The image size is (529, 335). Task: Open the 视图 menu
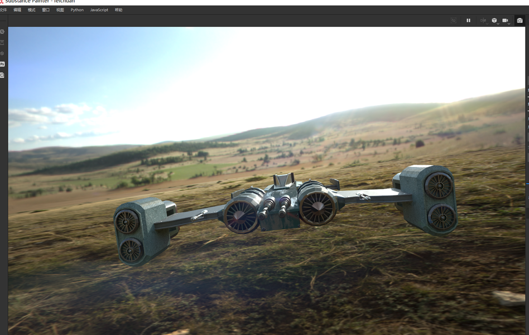(x=60, y=10)
